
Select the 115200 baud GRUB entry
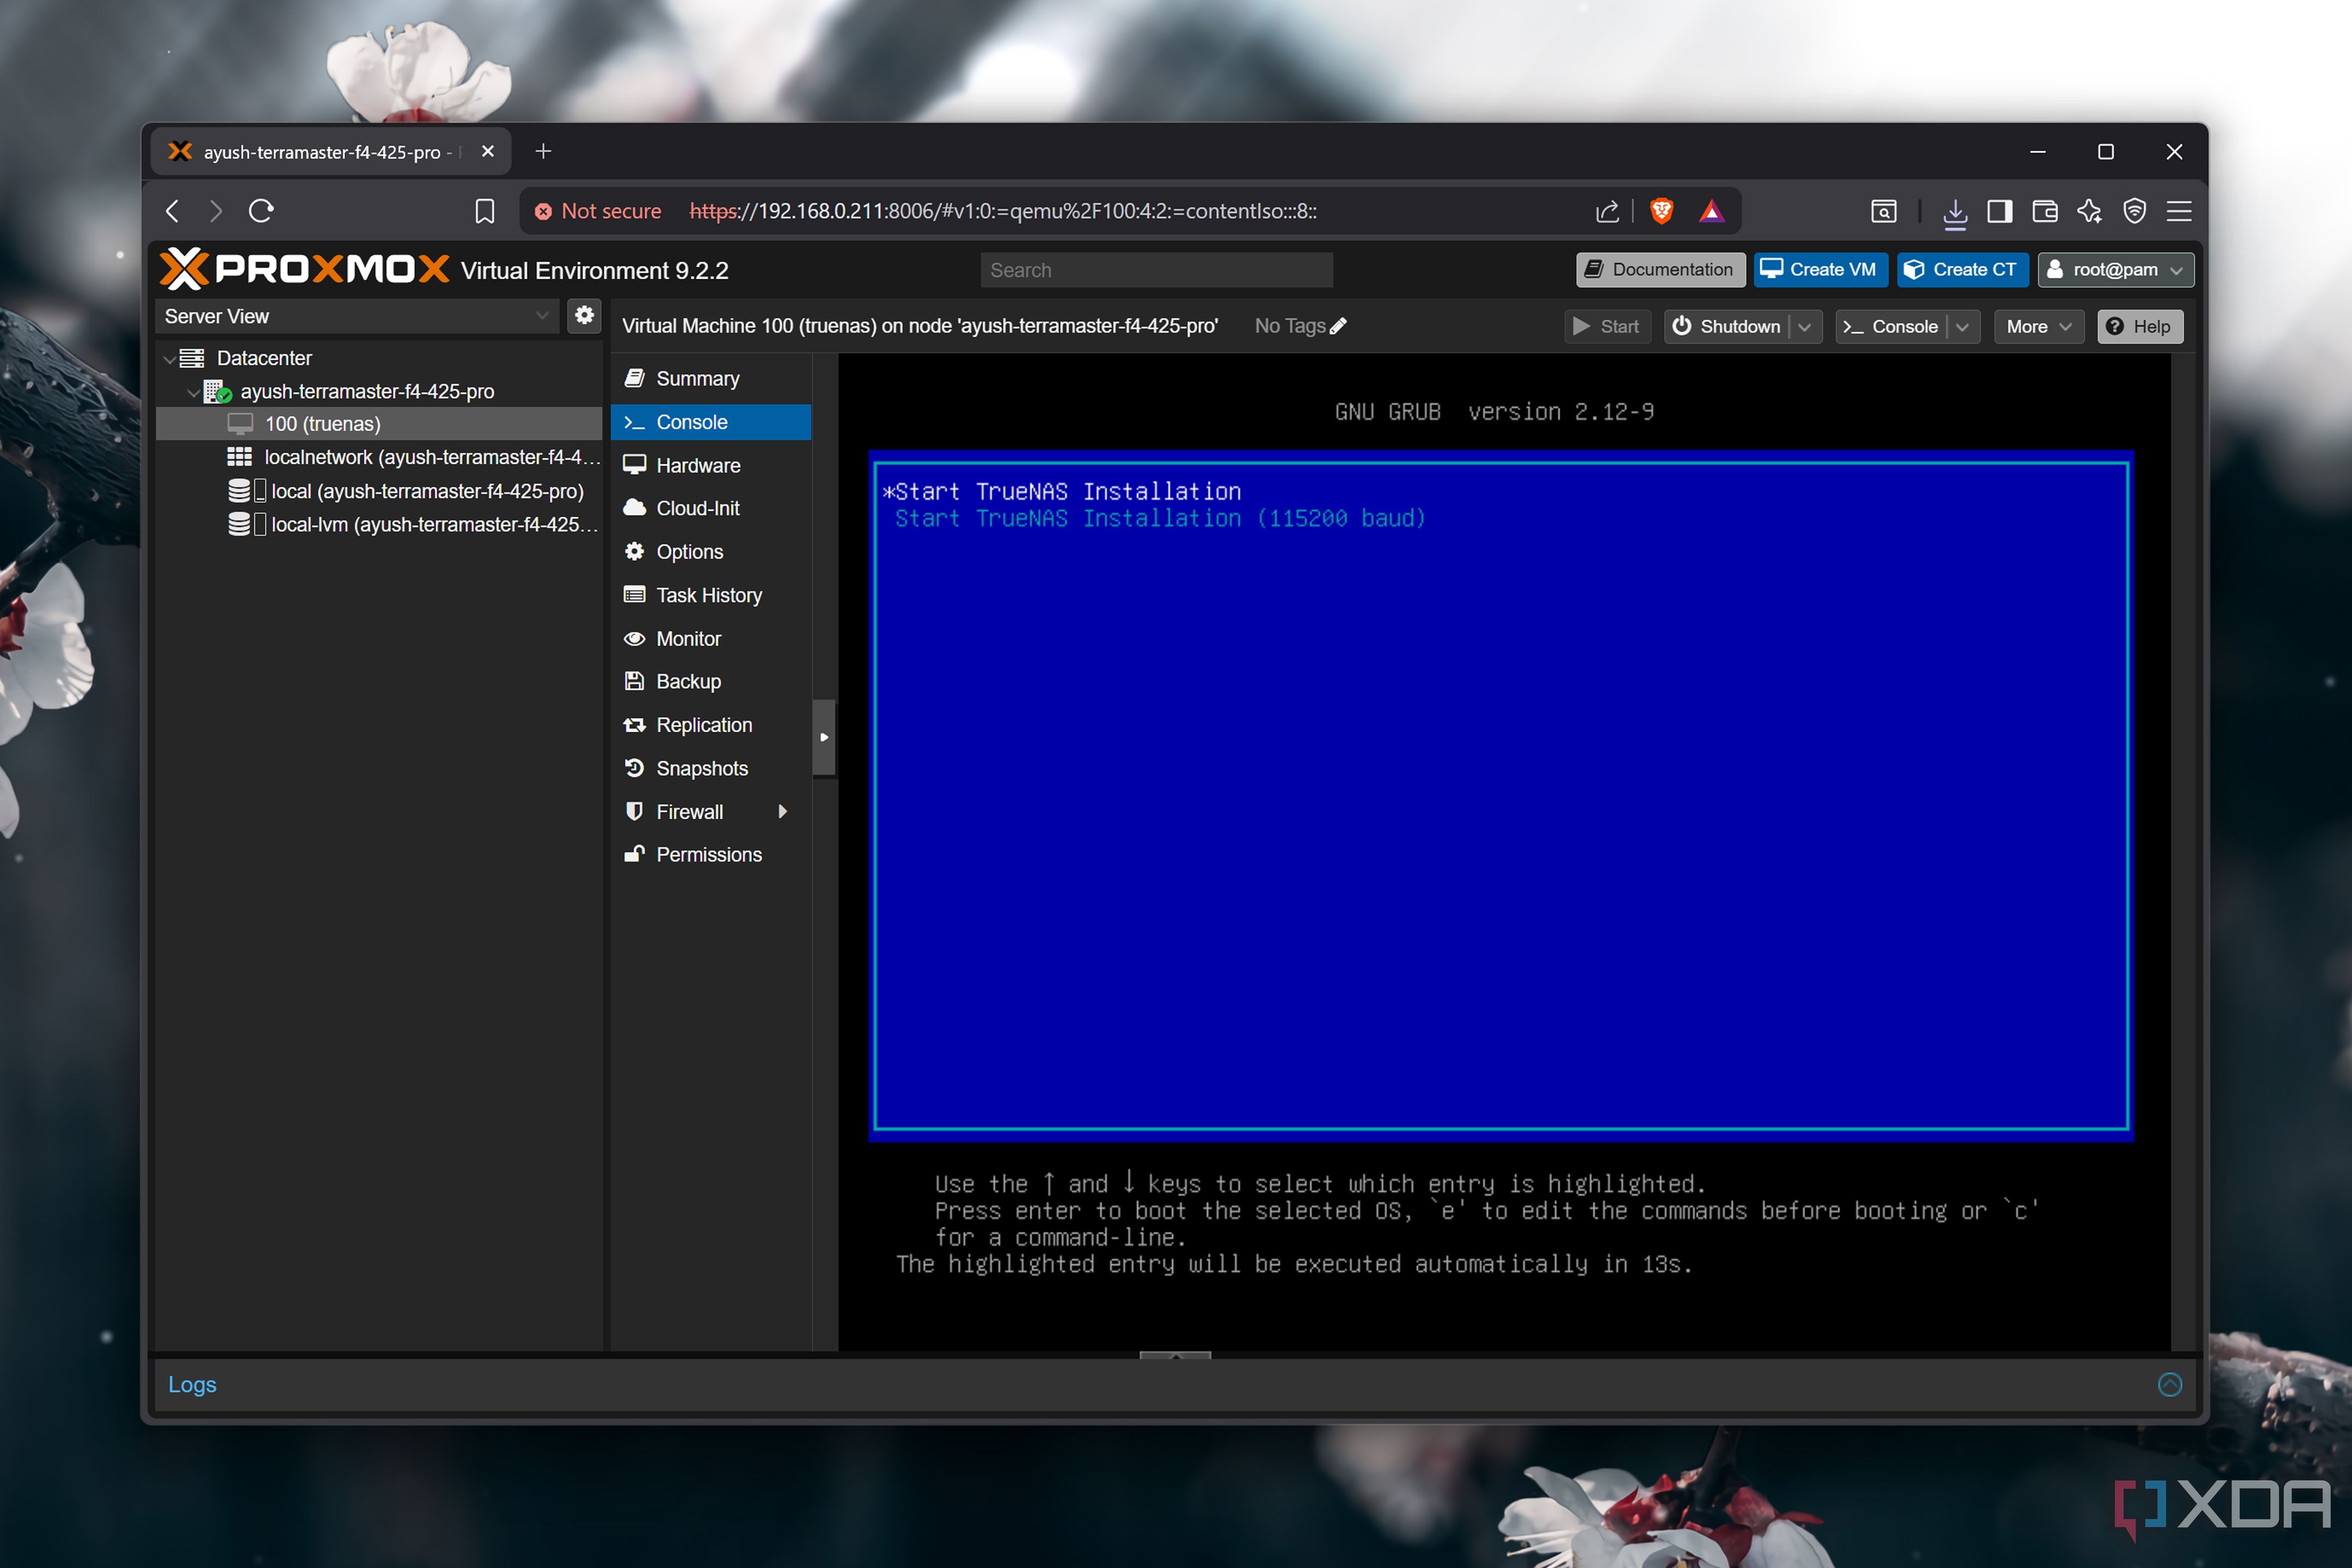point(1160,518)
